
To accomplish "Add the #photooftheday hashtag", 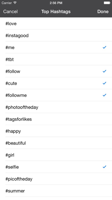I will coord(56,107).
